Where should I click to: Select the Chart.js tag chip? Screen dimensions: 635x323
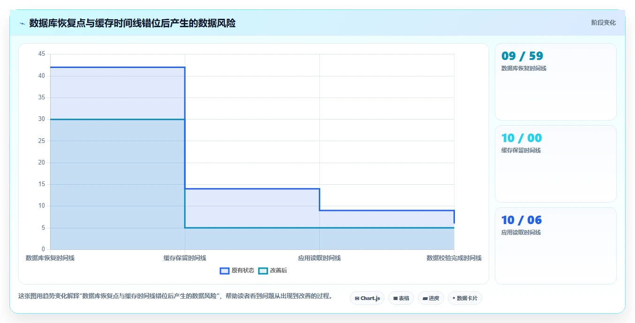367,298
